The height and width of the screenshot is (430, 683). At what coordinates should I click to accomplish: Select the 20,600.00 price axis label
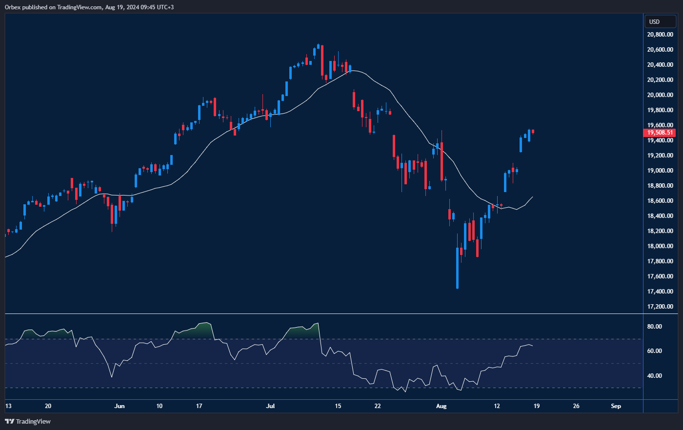click(660, 50)
